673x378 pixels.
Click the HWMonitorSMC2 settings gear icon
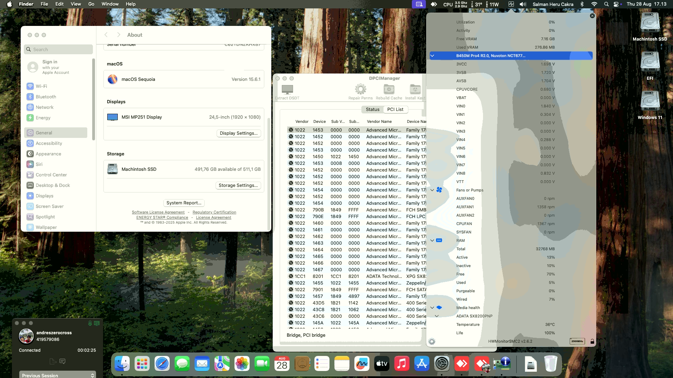pos(432,342)
